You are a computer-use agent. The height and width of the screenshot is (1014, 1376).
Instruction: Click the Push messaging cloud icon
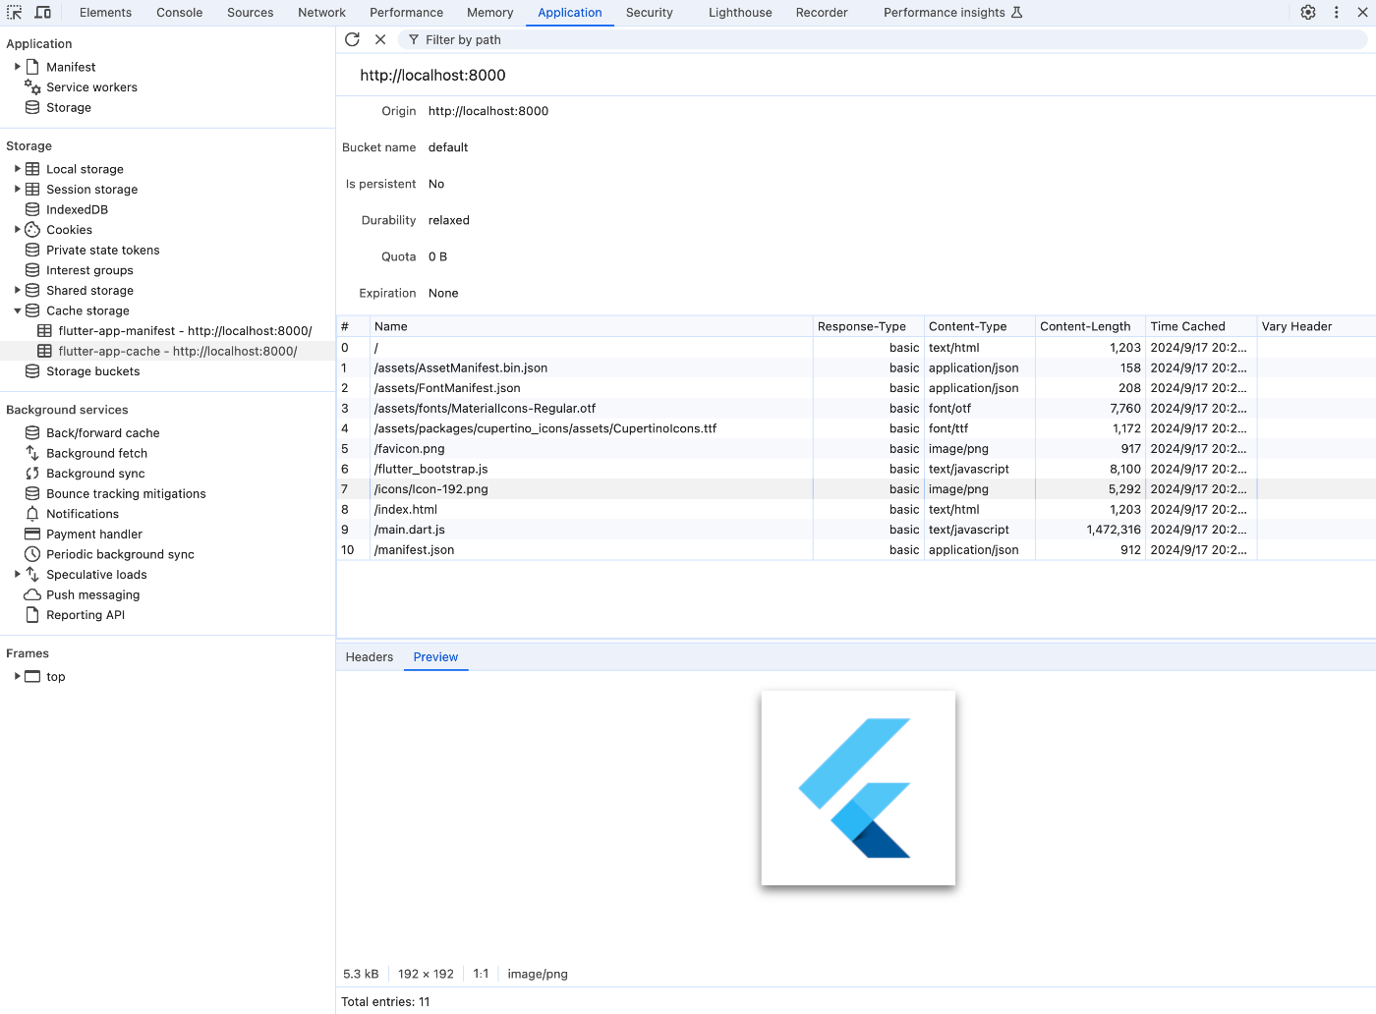(32, 595)
